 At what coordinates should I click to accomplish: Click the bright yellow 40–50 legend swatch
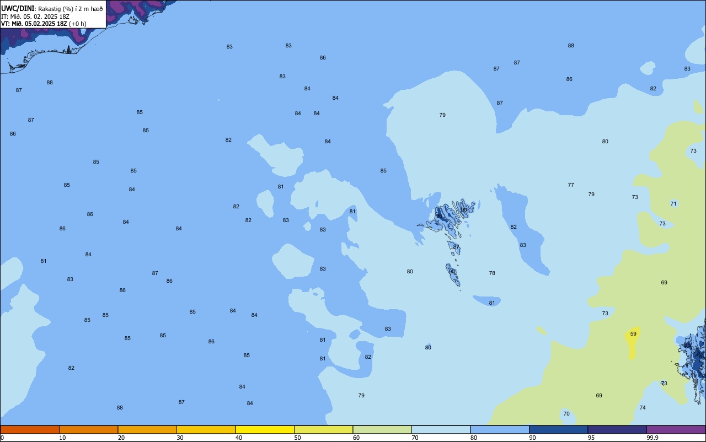(265, 429)
